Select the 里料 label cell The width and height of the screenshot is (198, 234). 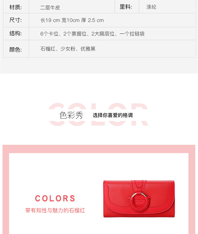tap(127, 7)
